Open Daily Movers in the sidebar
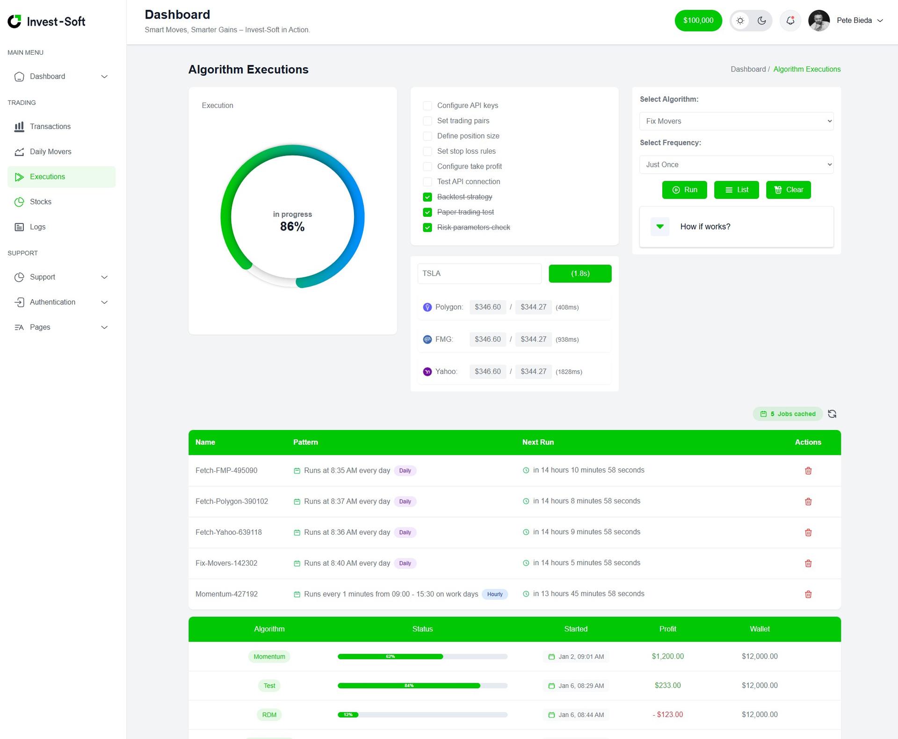 (51, 152)
